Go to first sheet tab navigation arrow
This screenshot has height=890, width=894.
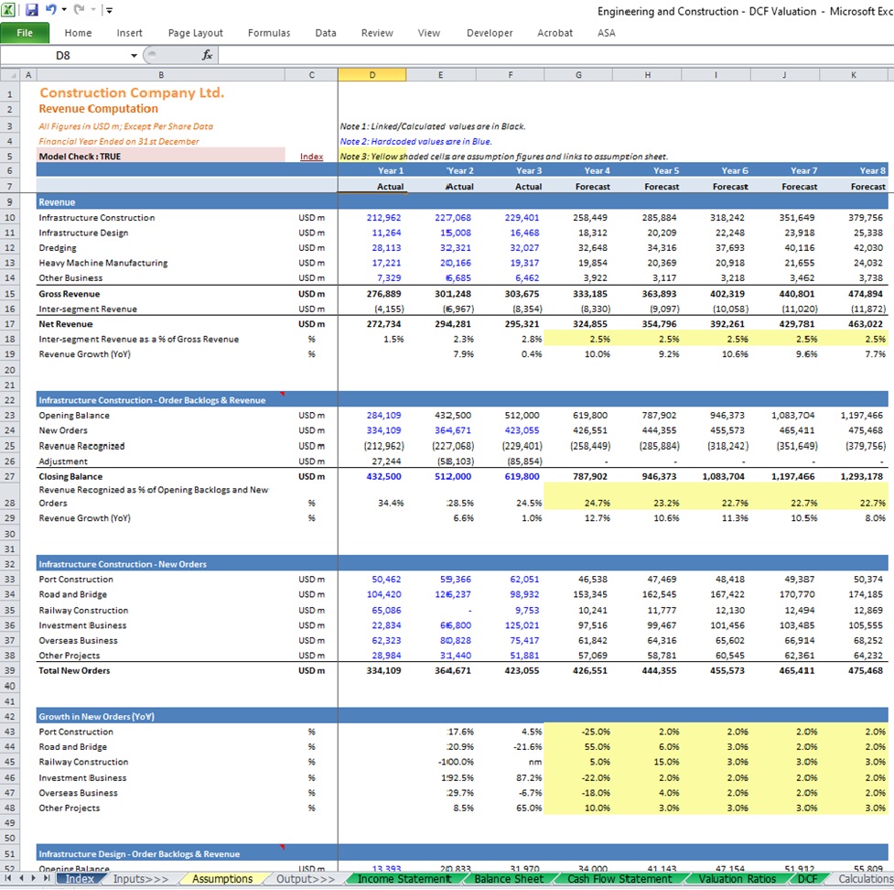pyautogui.click(x=8, y=879)
